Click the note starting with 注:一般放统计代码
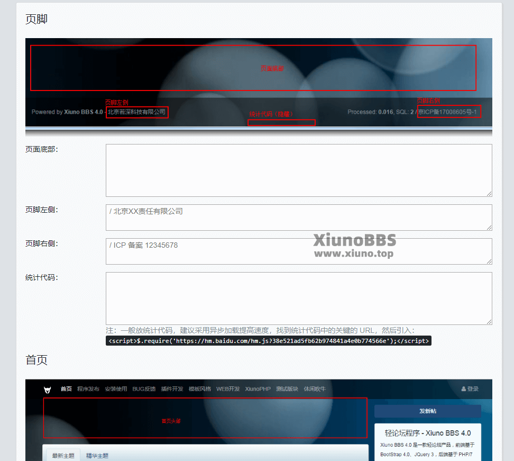Screen dimensions: 514x461 click(x=260, y=330)
